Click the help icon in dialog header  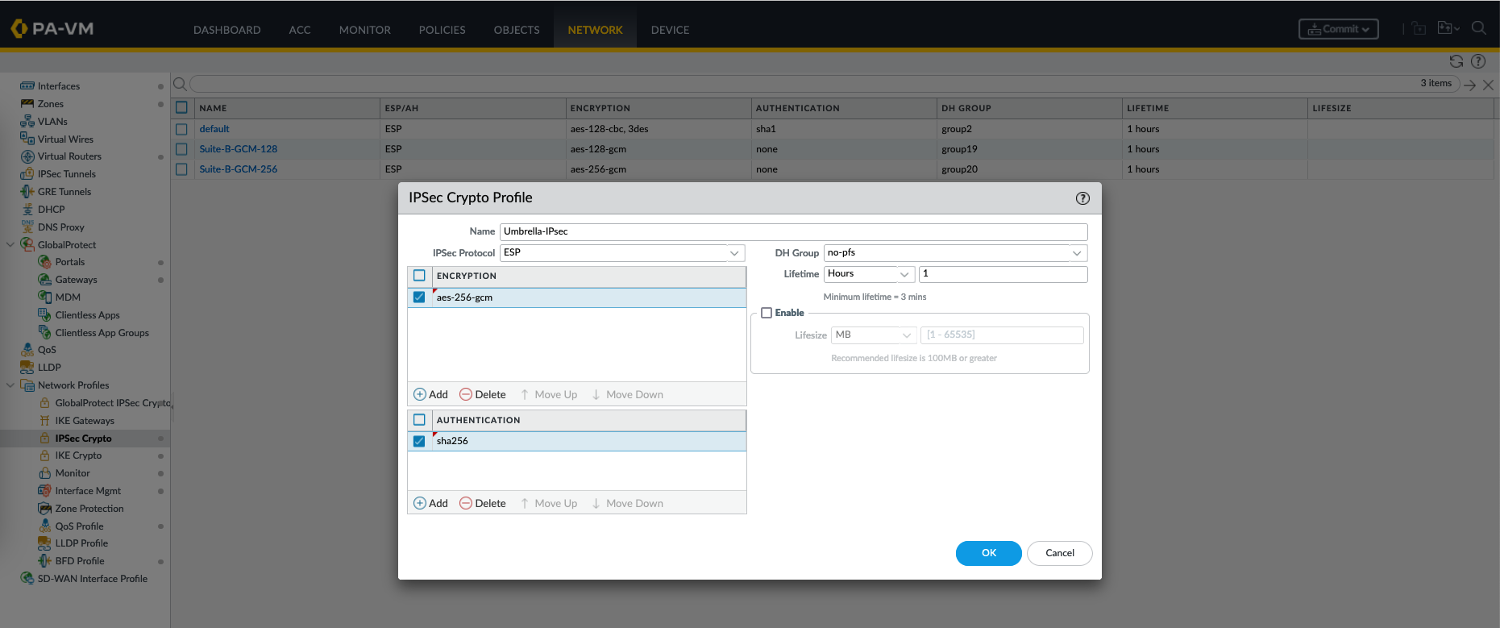pos(1082,198)
